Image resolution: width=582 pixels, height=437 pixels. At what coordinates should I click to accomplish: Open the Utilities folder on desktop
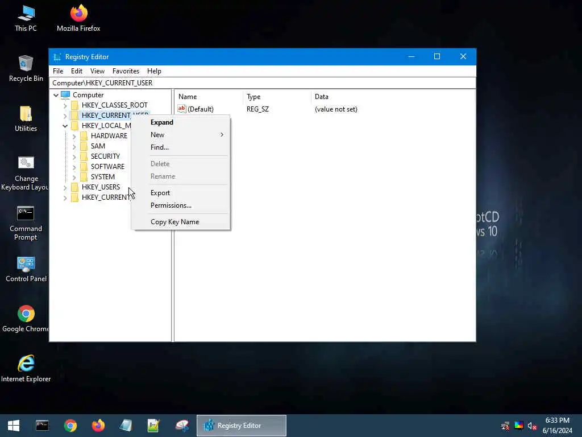pos(26,118)
